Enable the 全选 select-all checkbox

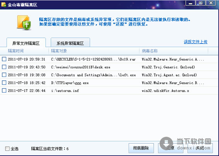[x=7, y=148]
